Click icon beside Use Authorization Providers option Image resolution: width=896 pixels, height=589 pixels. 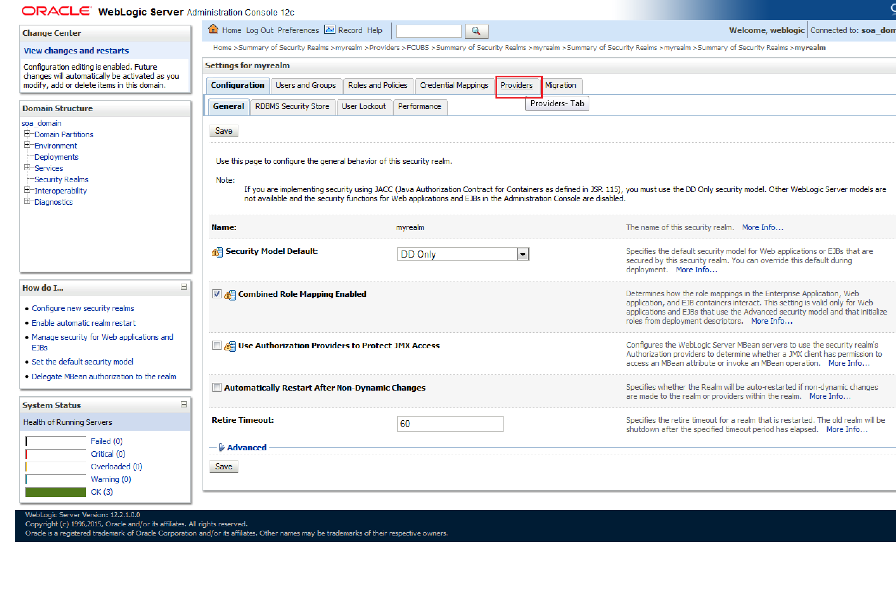click(x=230, y=346)
